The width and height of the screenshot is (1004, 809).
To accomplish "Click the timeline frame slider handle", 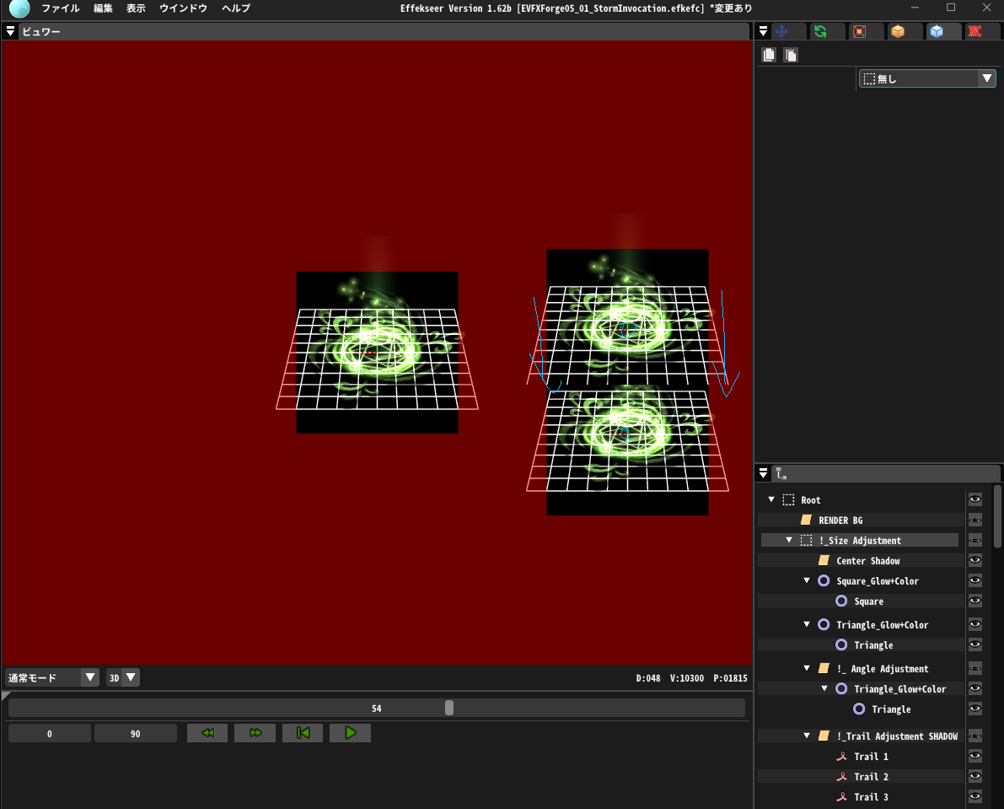I will click(x=449, y=708).
